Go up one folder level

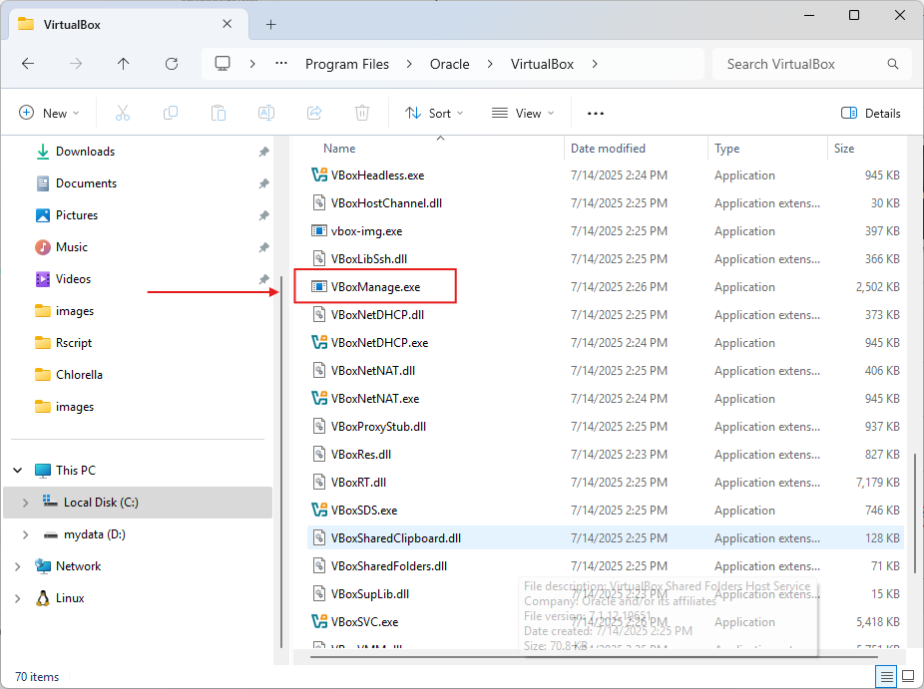(x=124, y=64)
